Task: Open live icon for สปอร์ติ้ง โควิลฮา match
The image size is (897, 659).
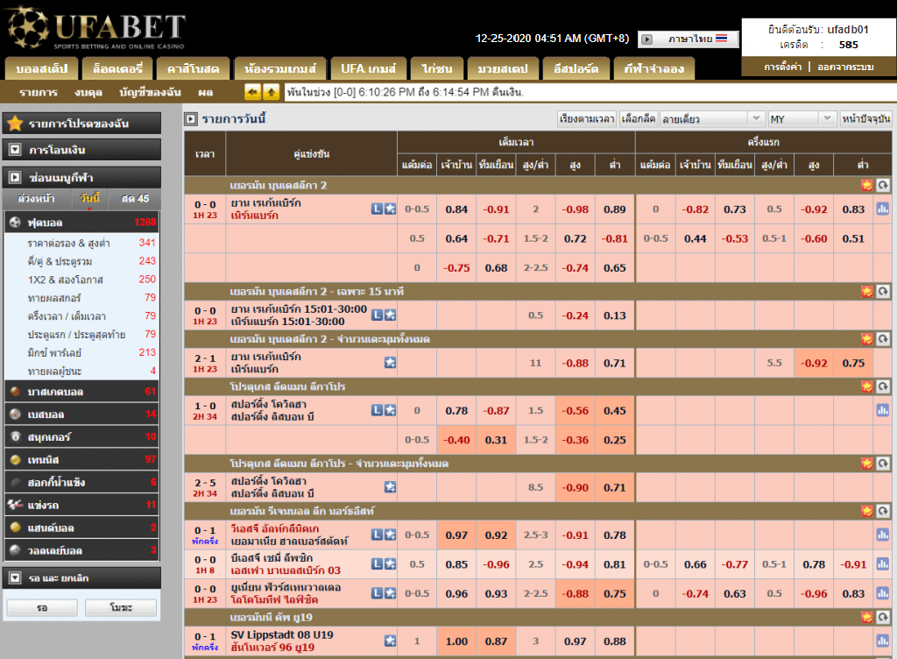Action: pyautogui.click(x=377, y=410)
